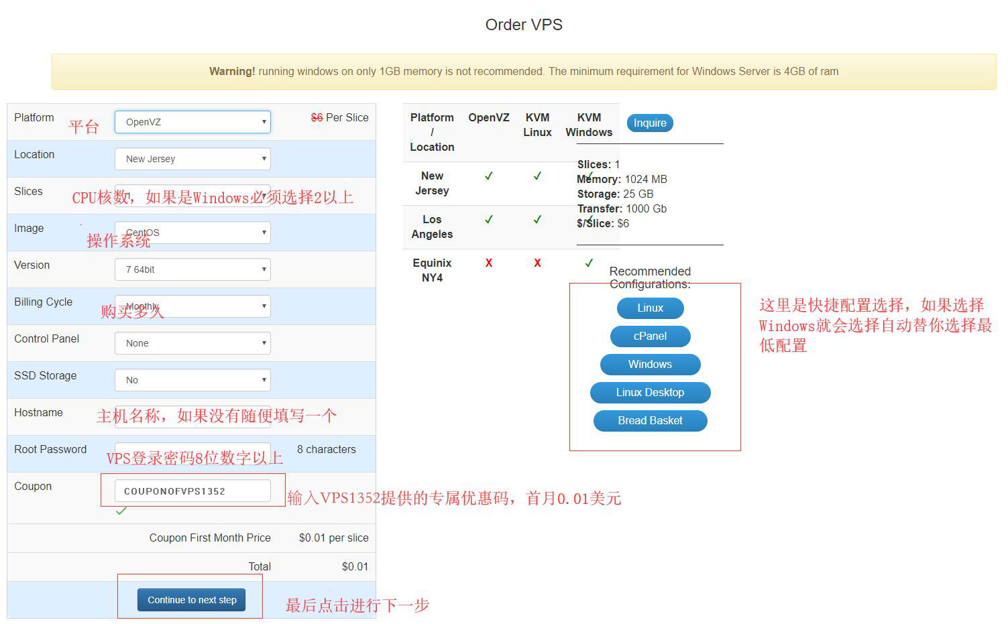1008x624 pixels.
Task: Select the cPanel recommended configuration
Action: (649, 336)
